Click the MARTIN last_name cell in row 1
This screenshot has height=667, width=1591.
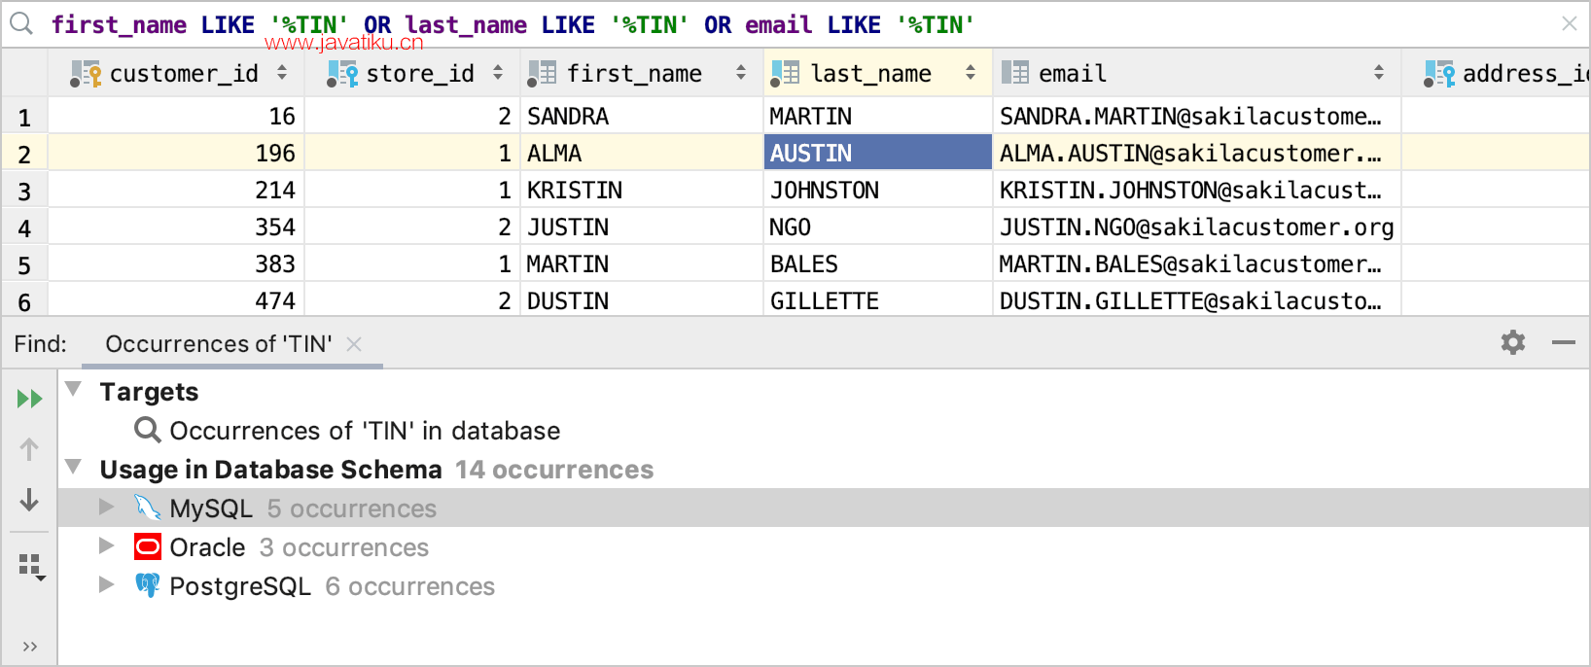(x=877, y=116)
